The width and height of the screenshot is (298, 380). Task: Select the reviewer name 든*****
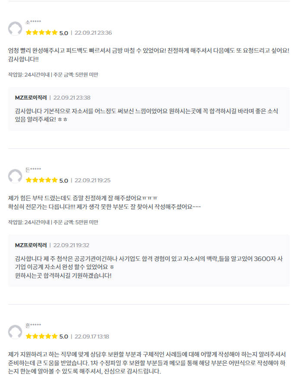point(33,170)
